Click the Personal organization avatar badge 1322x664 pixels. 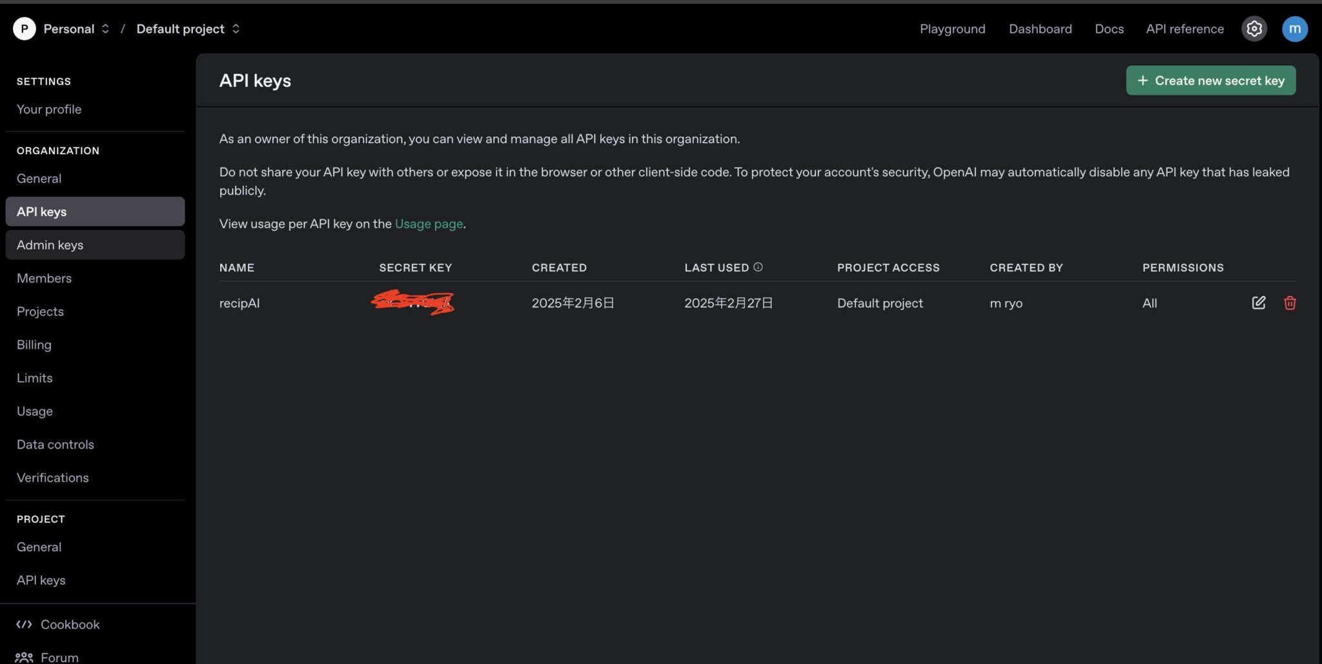(24, 28)
